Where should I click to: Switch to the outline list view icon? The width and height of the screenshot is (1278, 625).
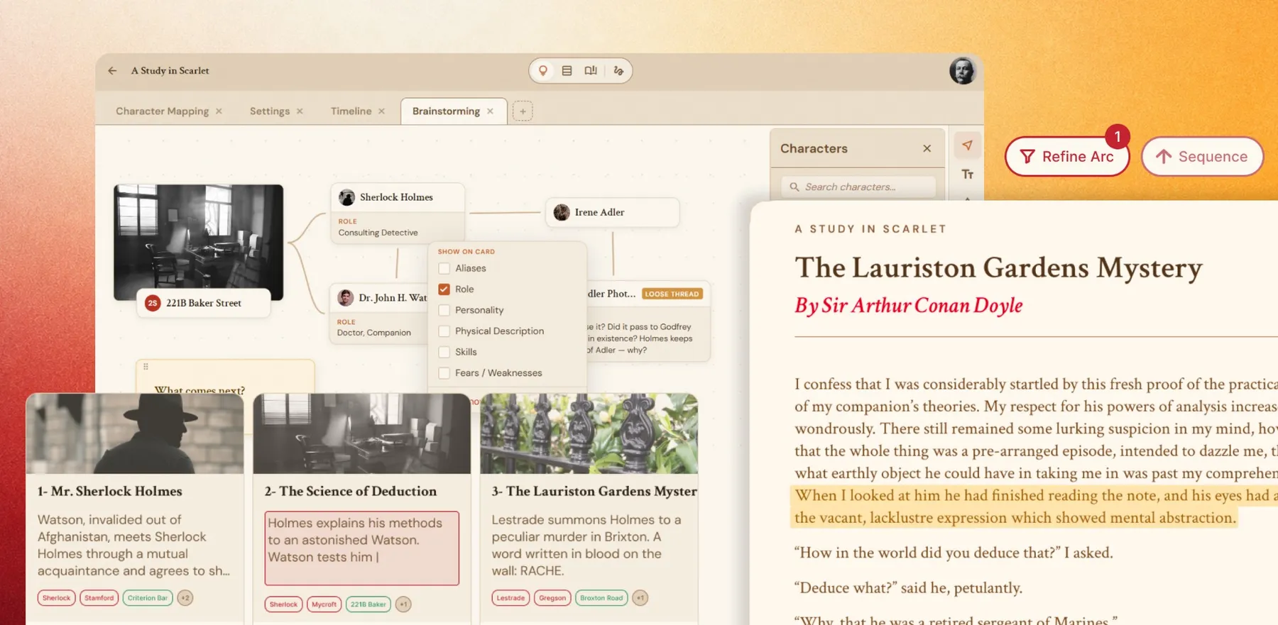(x=567, y=71)
